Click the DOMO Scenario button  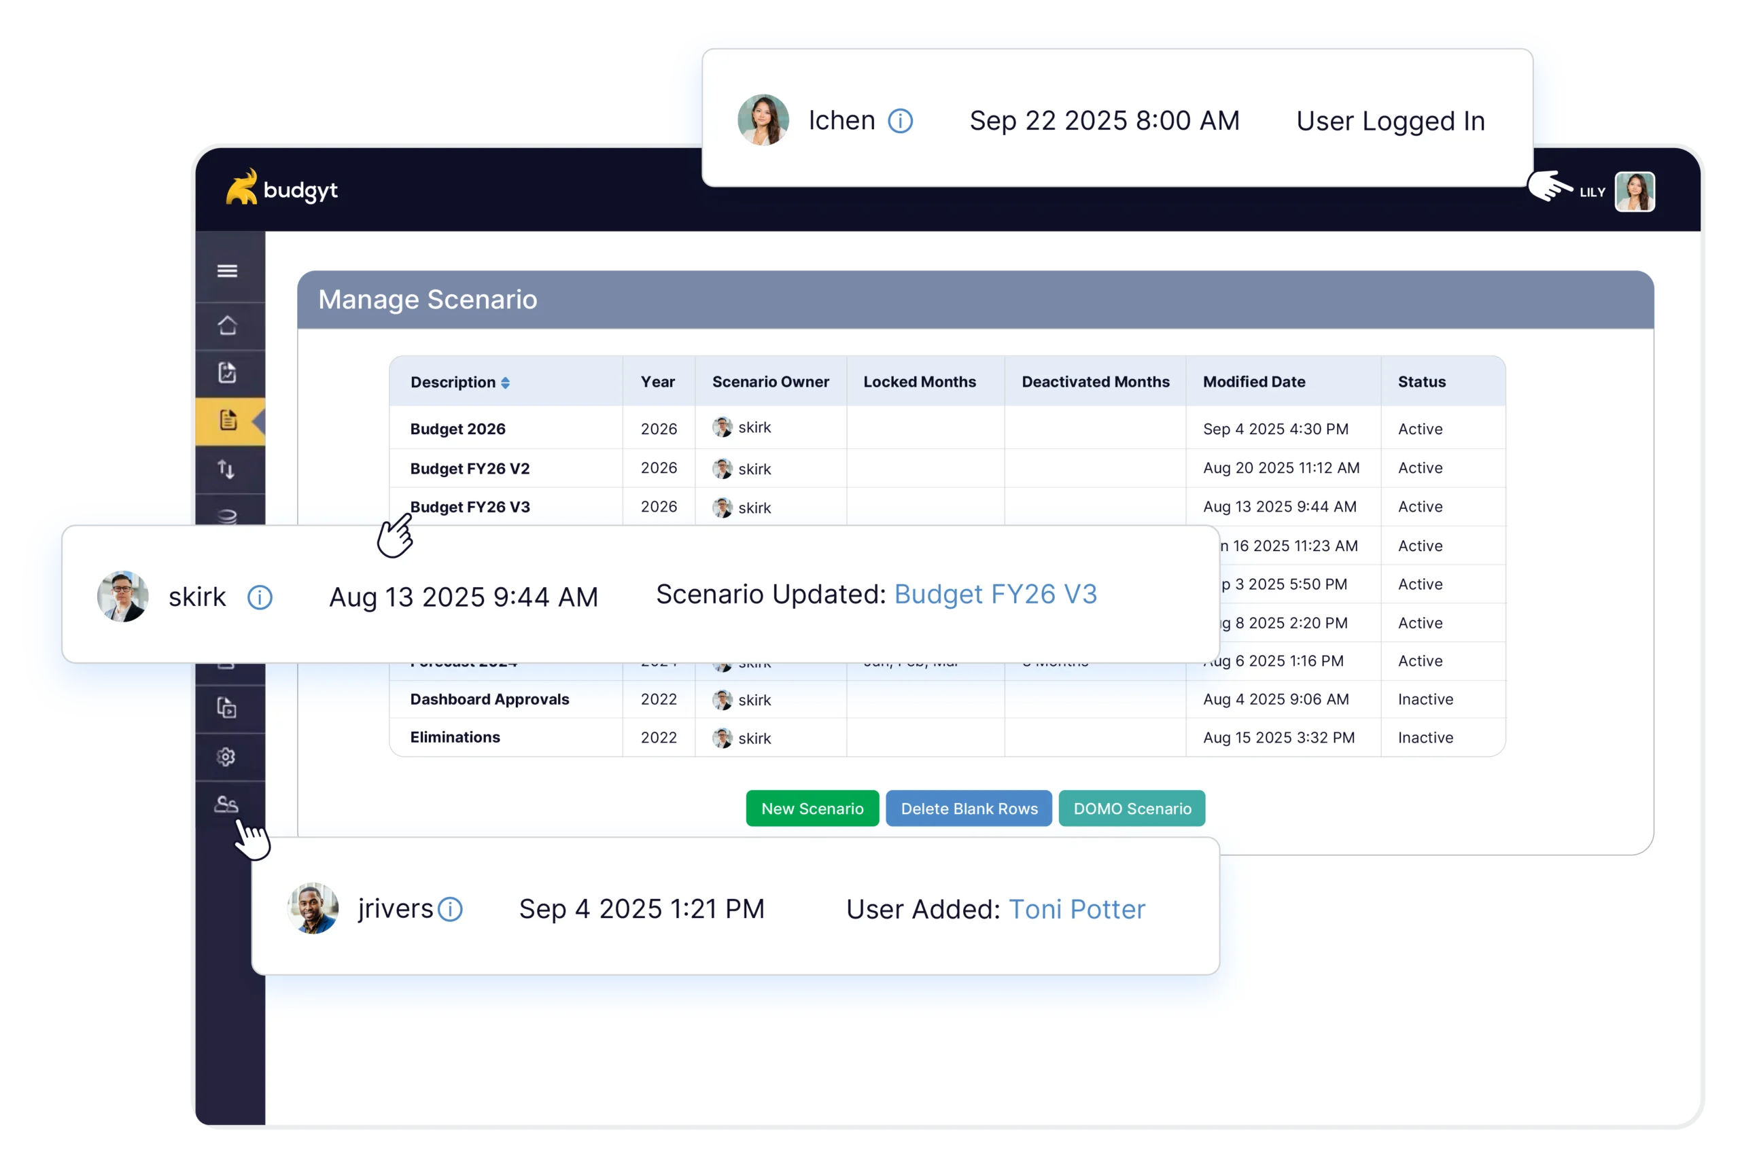[1132, 808]
